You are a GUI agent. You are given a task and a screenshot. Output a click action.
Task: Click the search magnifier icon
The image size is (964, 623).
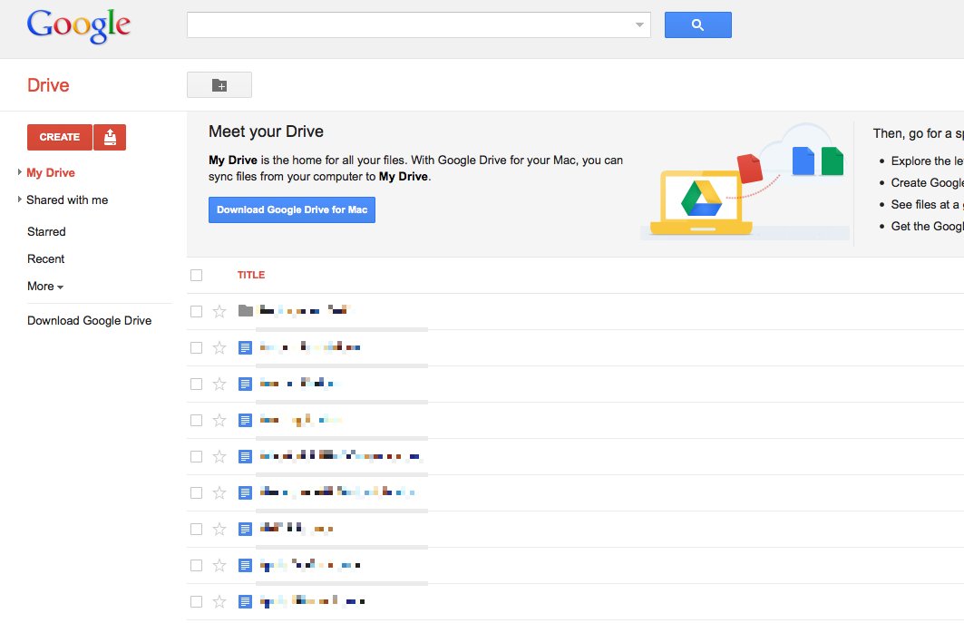[697, 24]
